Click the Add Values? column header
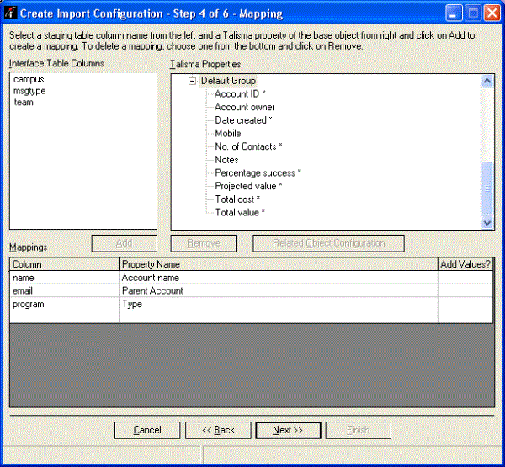 pyautogui.click(x=465, y=264)
